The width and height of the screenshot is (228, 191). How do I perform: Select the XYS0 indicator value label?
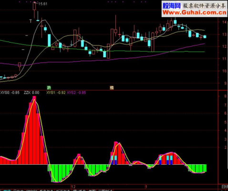[10, 93]
